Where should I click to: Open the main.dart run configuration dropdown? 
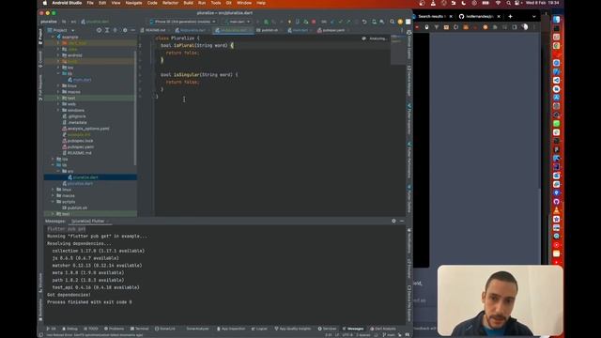(237, 22)
